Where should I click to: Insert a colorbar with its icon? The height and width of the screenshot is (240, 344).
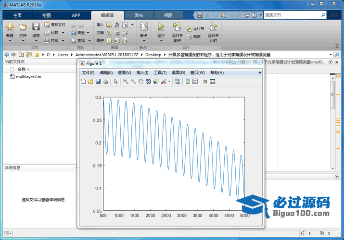point(188,82)
